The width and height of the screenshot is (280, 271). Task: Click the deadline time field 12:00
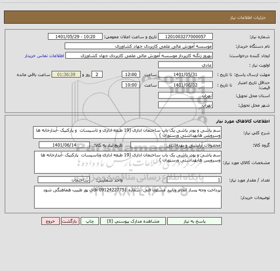[131, 74]
